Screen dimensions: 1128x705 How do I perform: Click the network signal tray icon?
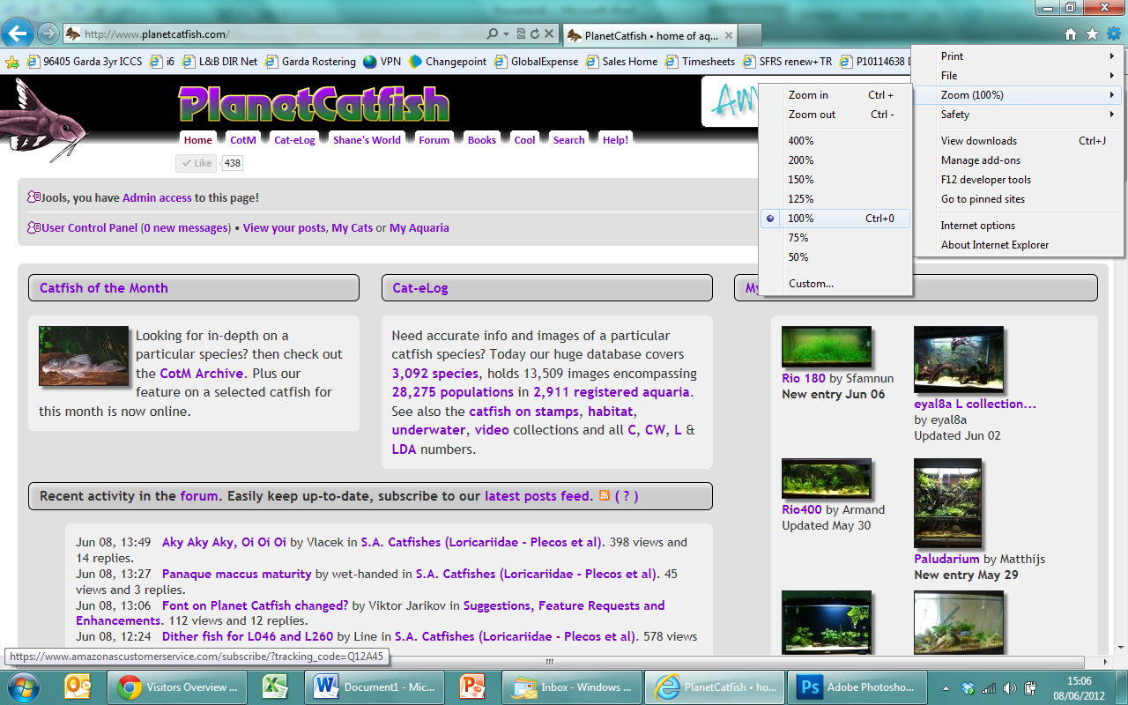click(989, 687)
